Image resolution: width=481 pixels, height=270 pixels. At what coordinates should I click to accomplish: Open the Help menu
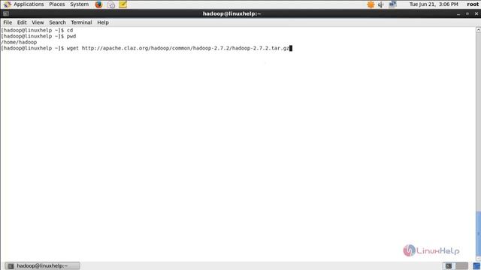click(103, 22)
